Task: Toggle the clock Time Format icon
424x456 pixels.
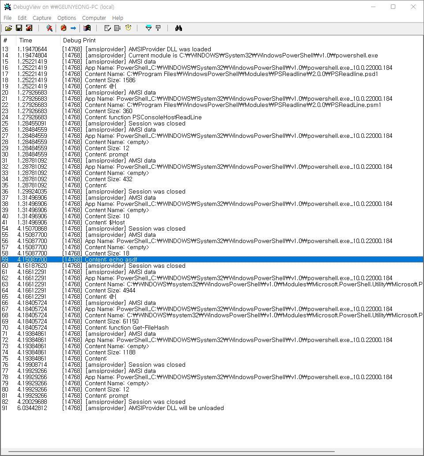Action: 128,28
